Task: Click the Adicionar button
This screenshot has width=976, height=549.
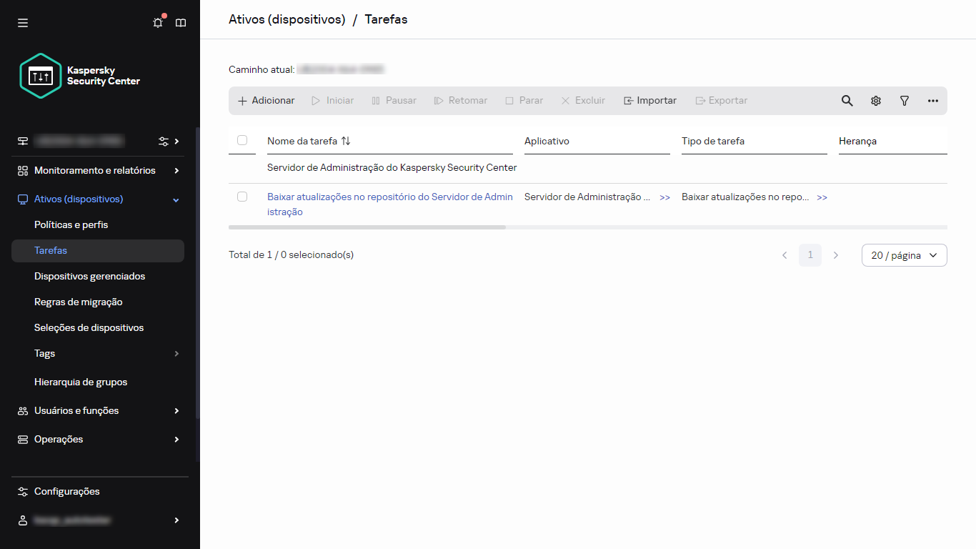Action: pyautogui.click(x=265, y=100)
